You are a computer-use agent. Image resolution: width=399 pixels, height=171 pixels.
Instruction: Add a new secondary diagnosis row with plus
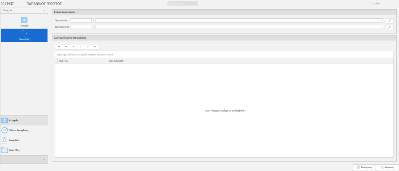(58, 46)
